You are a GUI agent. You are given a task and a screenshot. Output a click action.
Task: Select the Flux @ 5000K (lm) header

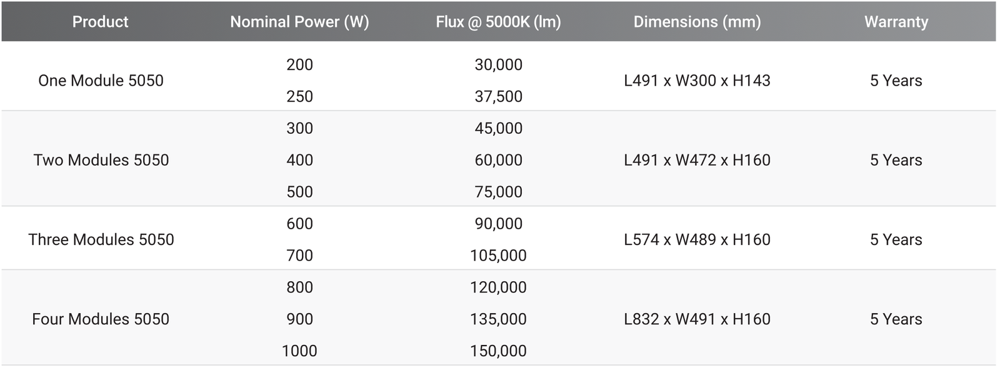point(498,22)
